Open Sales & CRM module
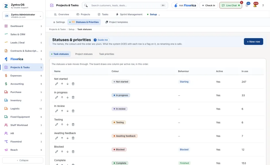The width and height of the screenshot is (270, 165). [x=23, y=34]
